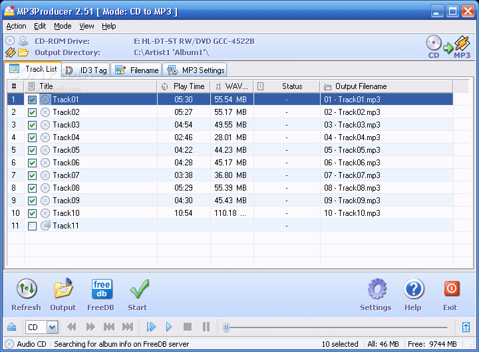Click the 10 selected status bar entry

(340, 344)
